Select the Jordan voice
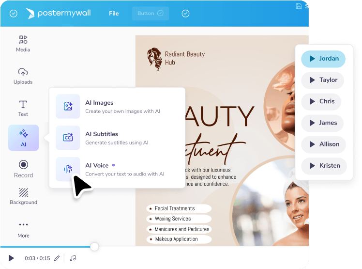Image resolution: width=362 pixels, height=269 pixels. 323,59
